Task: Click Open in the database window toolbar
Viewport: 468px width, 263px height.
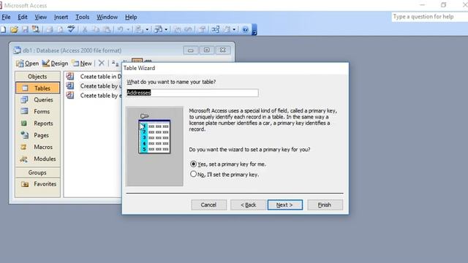Action: click(28, 64)
